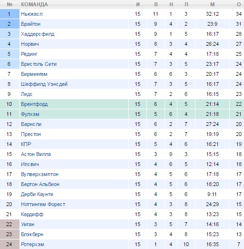Select the О points column header
This screenshot has height=249, width=244.
(x=239, y=4)
